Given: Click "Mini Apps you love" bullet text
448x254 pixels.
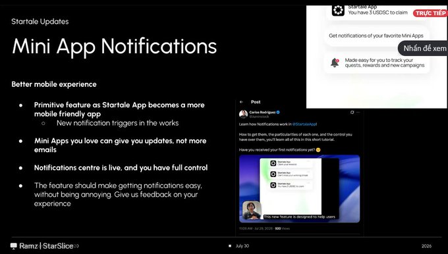Looking at the screenshot, I should pyautogui.click(x=120, y=145).
